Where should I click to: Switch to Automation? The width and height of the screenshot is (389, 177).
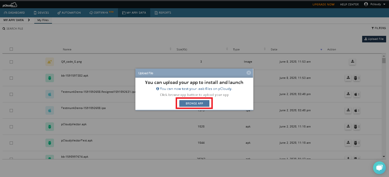(69, 13)
